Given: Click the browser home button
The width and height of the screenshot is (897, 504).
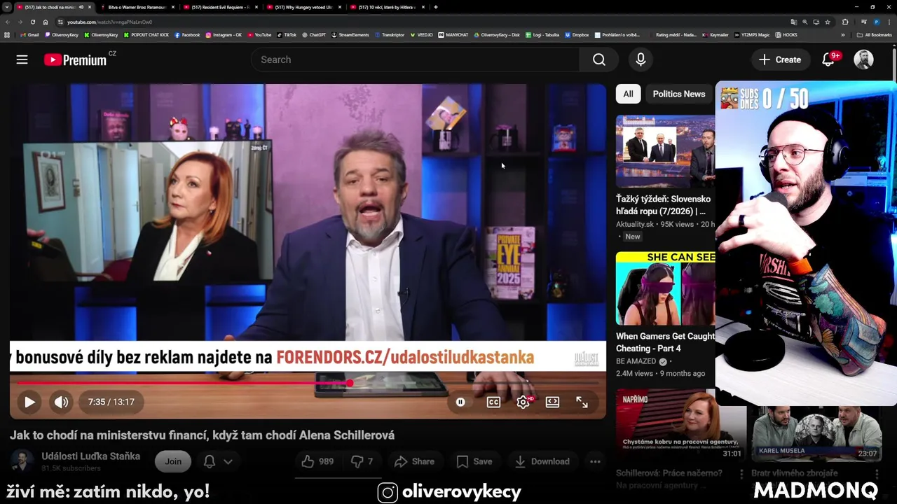Looking at the screenshot, I should pos(46,22).
